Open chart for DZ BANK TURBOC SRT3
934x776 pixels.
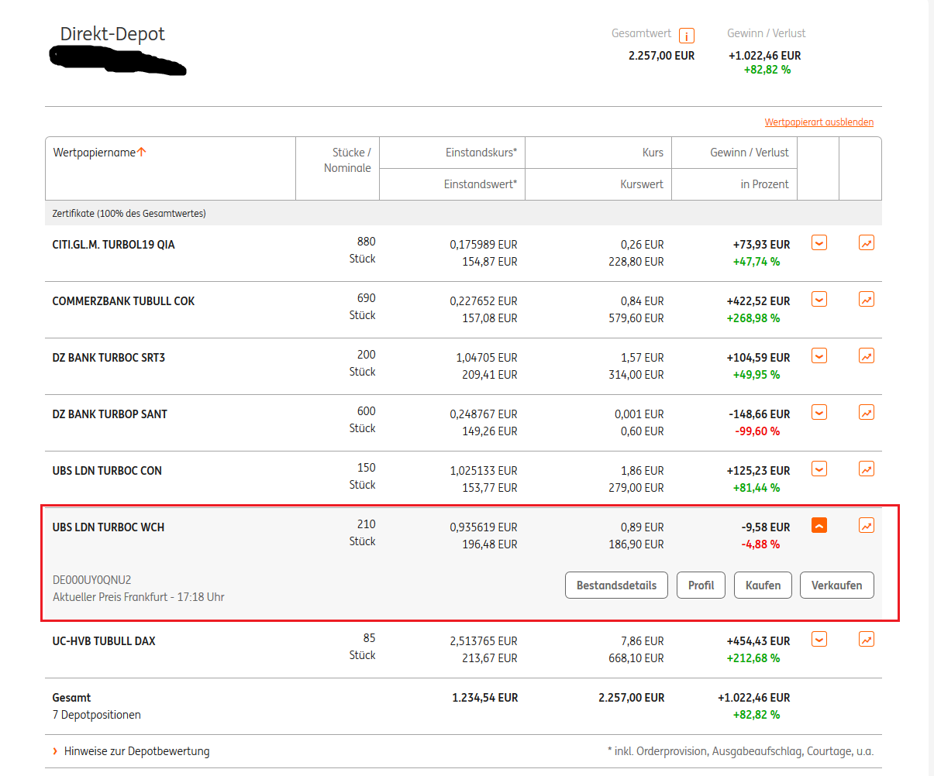coord(867,356)
